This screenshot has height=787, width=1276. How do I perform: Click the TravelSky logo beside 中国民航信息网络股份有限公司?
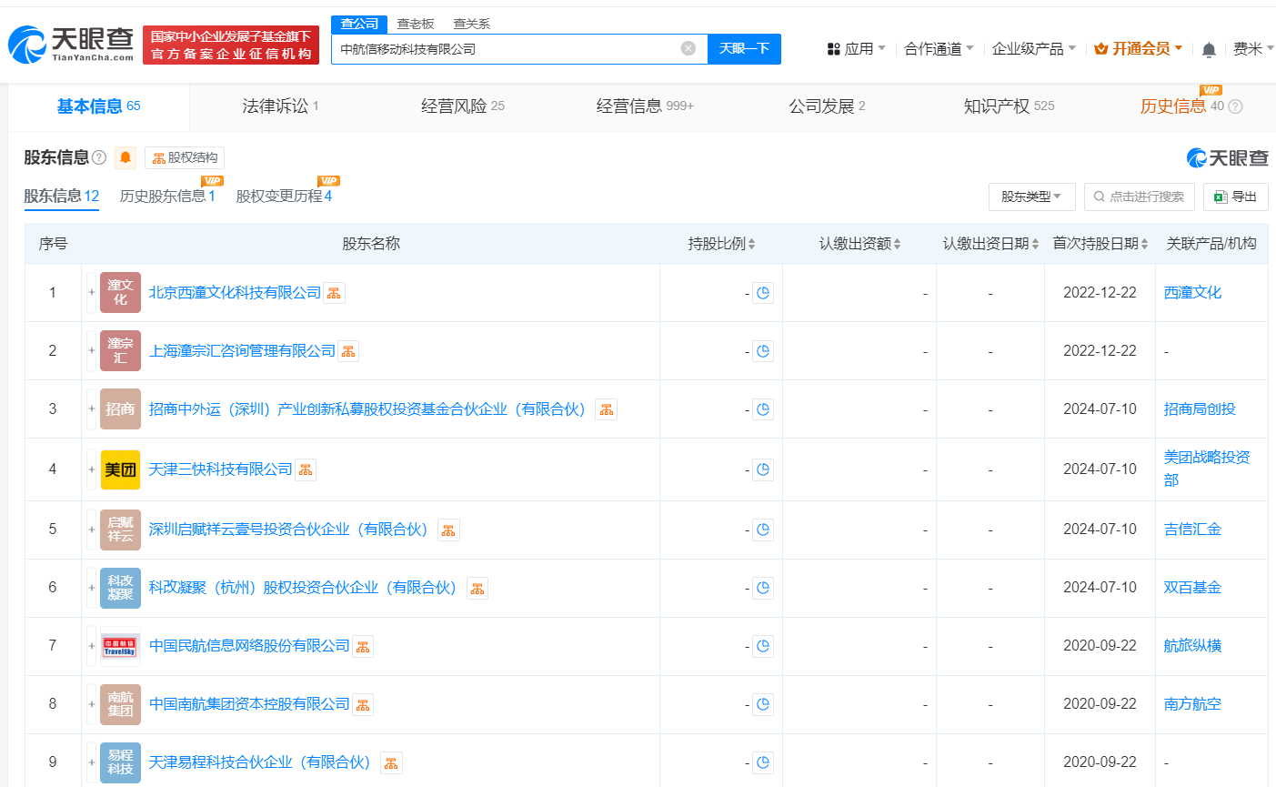120,645
